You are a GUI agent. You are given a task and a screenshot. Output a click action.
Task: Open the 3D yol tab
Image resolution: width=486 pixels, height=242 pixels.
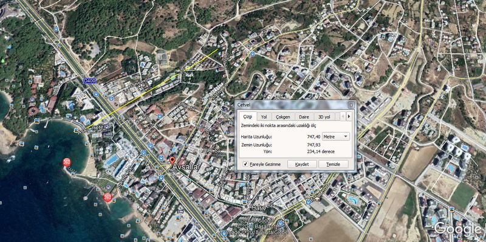324,117
